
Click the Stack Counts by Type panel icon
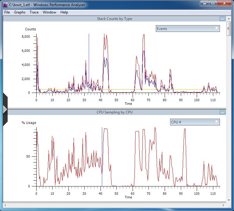tap(222, 19)
